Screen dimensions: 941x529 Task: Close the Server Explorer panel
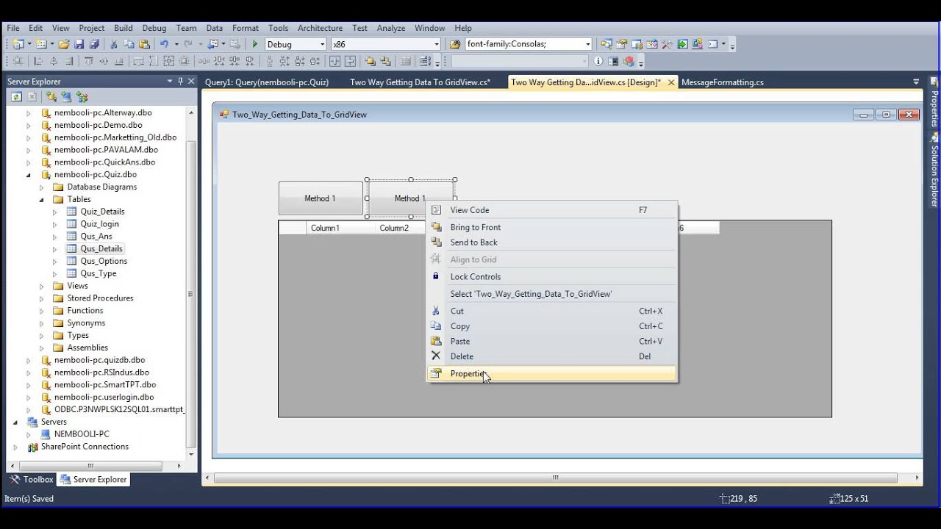191,81
